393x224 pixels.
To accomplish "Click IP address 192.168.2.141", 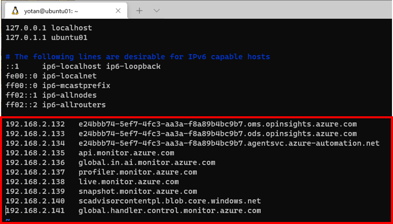I will (x=35, y=210).
